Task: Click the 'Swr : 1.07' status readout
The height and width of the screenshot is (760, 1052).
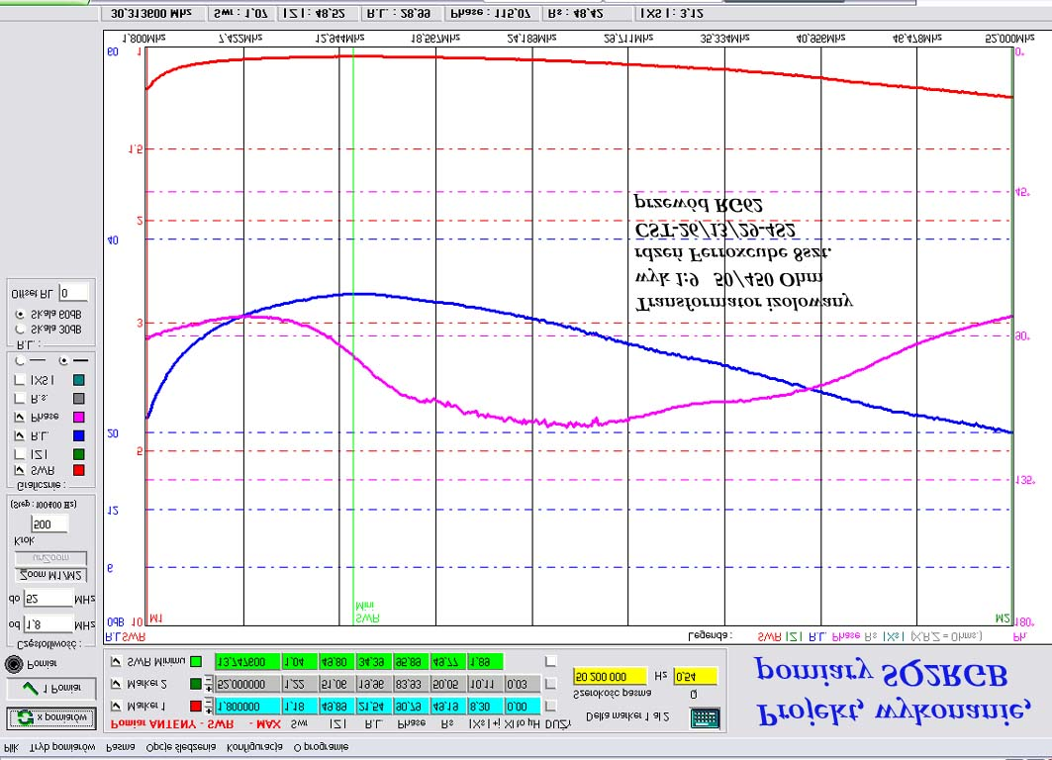Action: 240,13
